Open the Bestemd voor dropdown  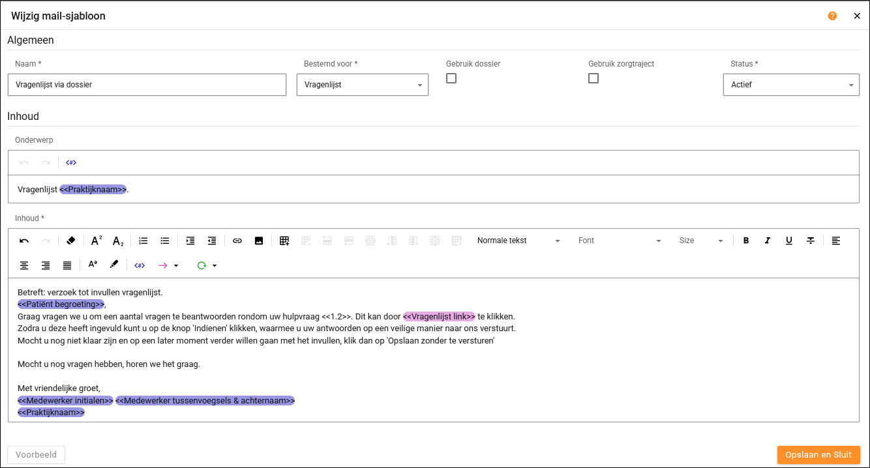(363, 85)
